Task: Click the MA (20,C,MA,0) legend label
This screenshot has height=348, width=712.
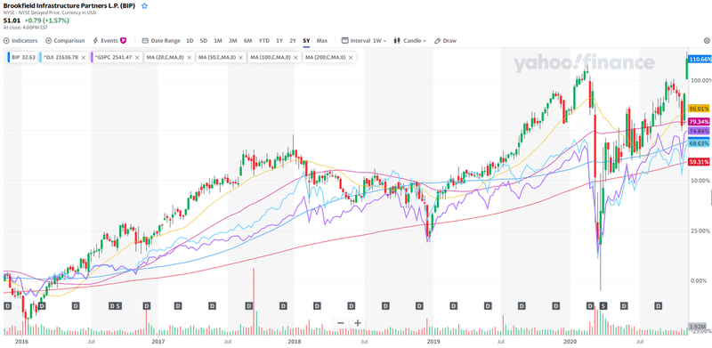Action: 166,58
